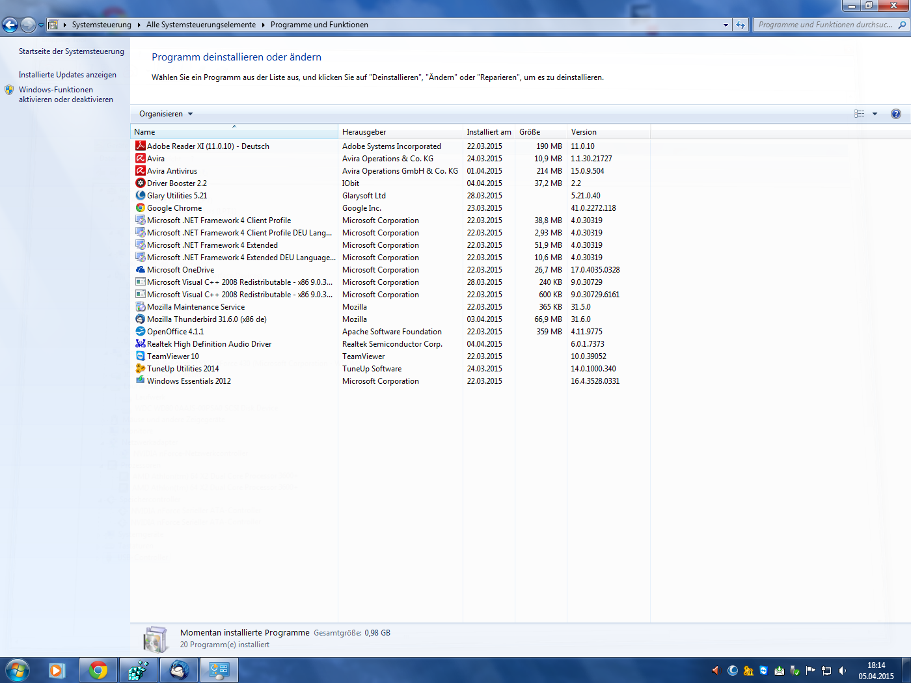911x683 pixels.
Task: Click the Windows Essentials 2012 icon
Action: 140,381
